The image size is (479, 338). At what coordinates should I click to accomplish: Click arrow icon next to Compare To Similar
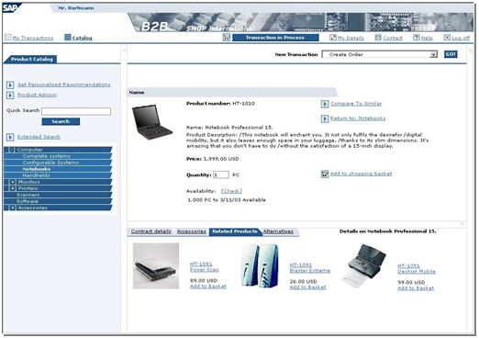point(325,104)
